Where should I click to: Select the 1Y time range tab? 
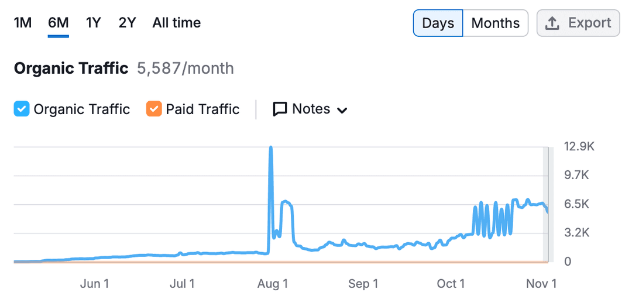tap(92, 23)
